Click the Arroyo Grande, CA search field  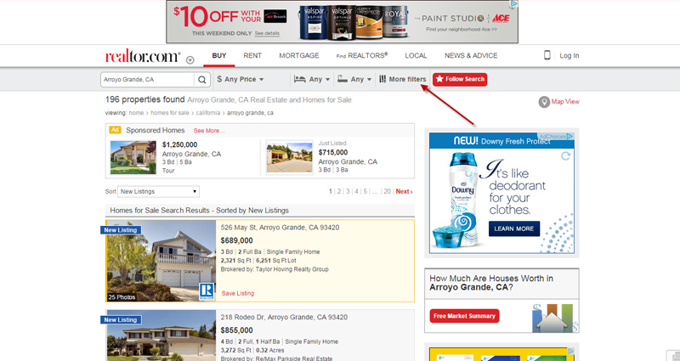[147, 80]
